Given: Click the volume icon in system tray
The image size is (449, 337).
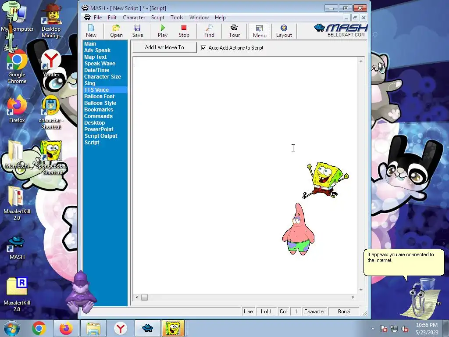Looking at the screenshot, I should pos(405,329).
